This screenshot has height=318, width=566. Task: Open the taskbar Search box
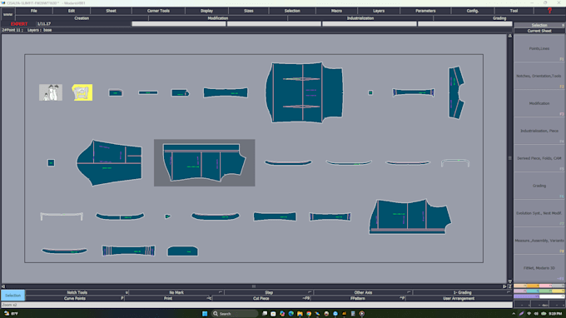[x=235, y=314]
